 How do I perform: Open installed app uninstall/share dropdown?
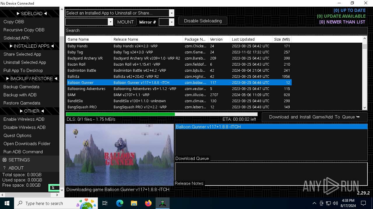172,13
